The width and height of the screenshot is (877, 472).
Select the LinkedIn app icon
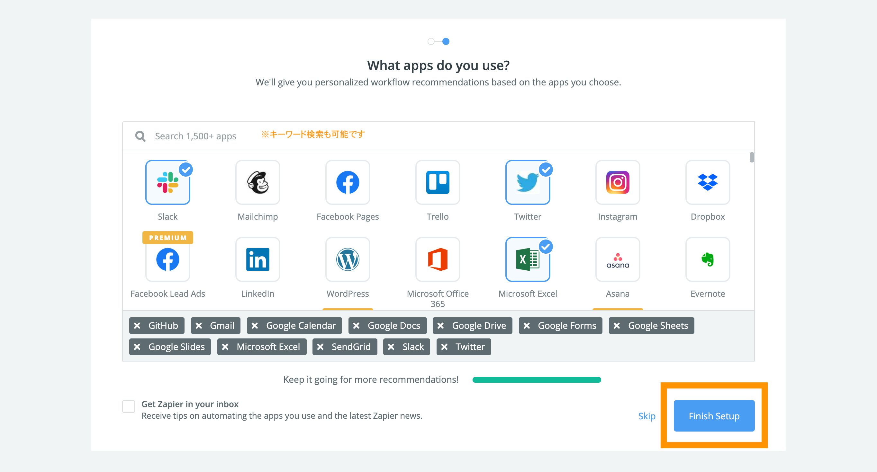click(x=258, y=259)
